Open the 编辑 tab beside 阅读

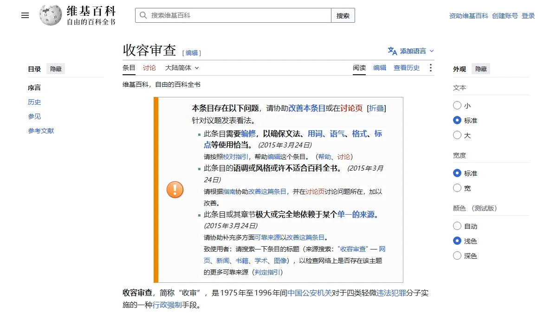tap(380, 68)
